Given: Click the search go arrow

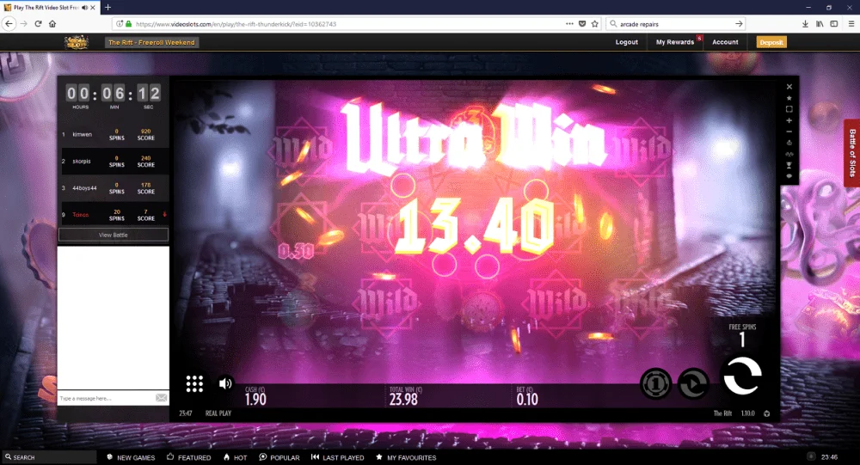Looking at the screenshot, I should pos(739,23).
